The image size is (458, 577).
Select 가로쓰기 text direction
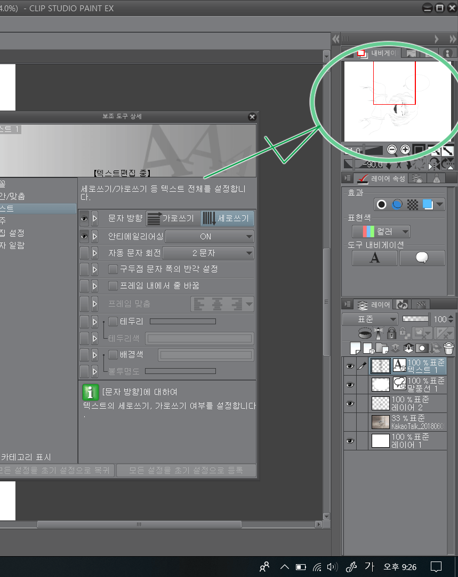click(173, 219)
